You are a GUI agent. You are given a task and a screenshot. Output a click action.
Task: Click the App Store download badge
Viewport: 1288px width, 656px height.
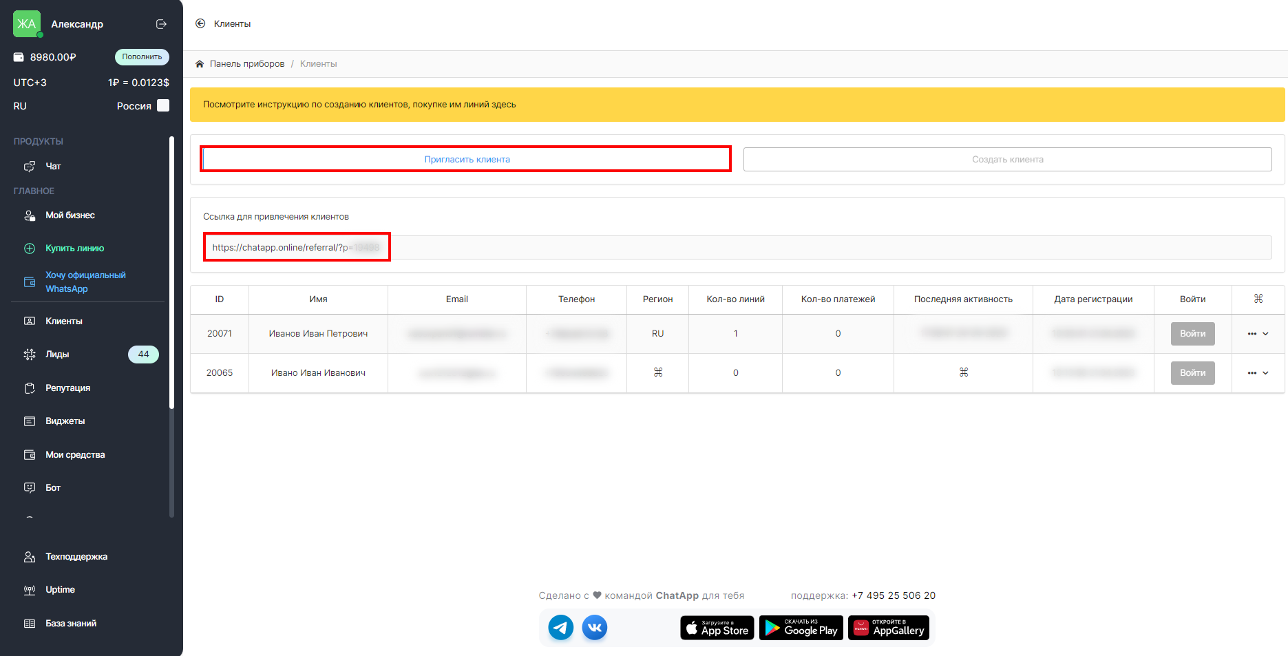click(717, 628)
